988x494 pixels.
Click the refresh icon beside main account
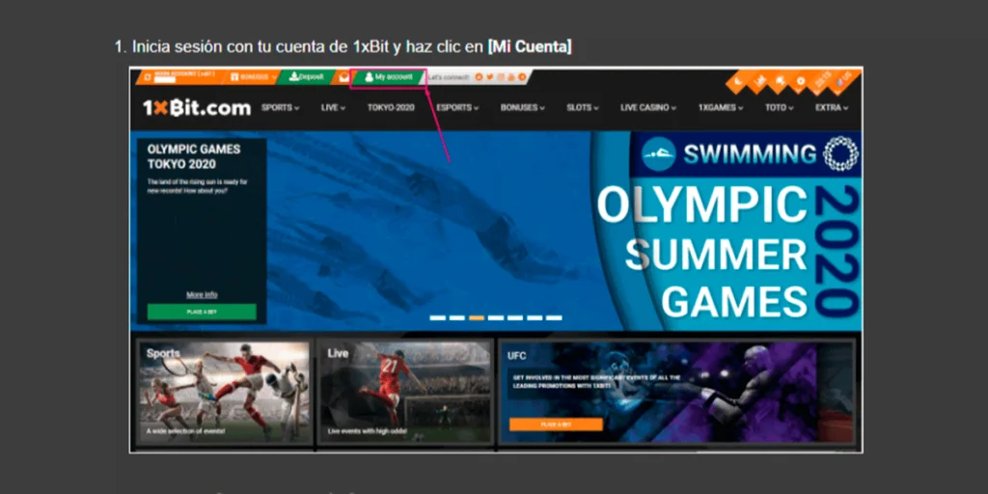coord(148,76)
